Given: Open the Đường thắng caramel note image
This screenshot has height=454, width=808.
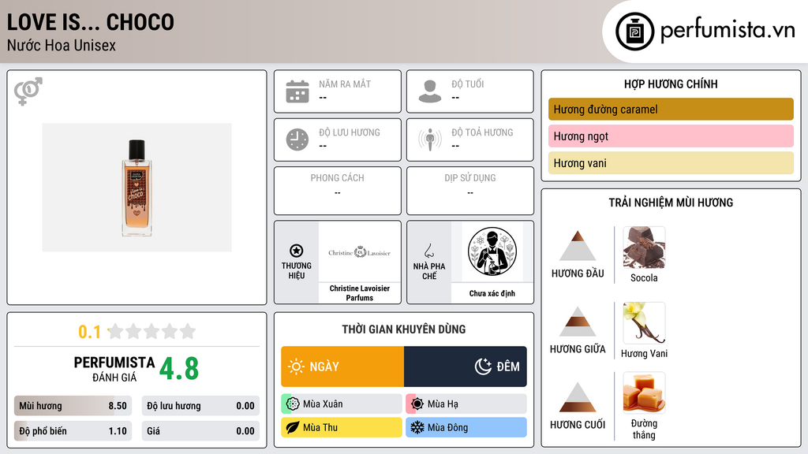Looking at the screenshot, I should (644, 393).
